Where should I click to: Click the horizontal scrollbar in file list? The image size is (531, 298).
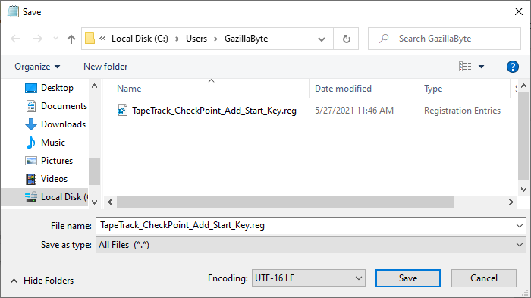[285, 202]
